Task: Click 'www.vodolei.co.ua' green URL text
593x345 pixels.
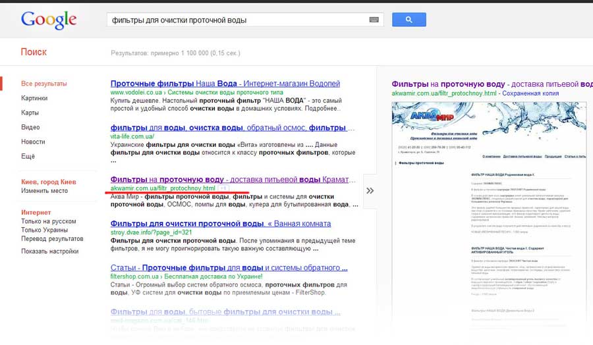Action: pos(136,93)
